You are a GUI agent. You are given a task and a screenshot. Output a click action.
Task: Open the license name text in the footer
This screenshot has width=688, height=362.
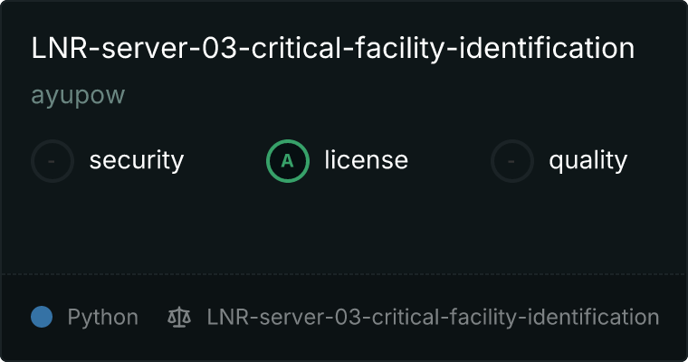coord(433,318)
